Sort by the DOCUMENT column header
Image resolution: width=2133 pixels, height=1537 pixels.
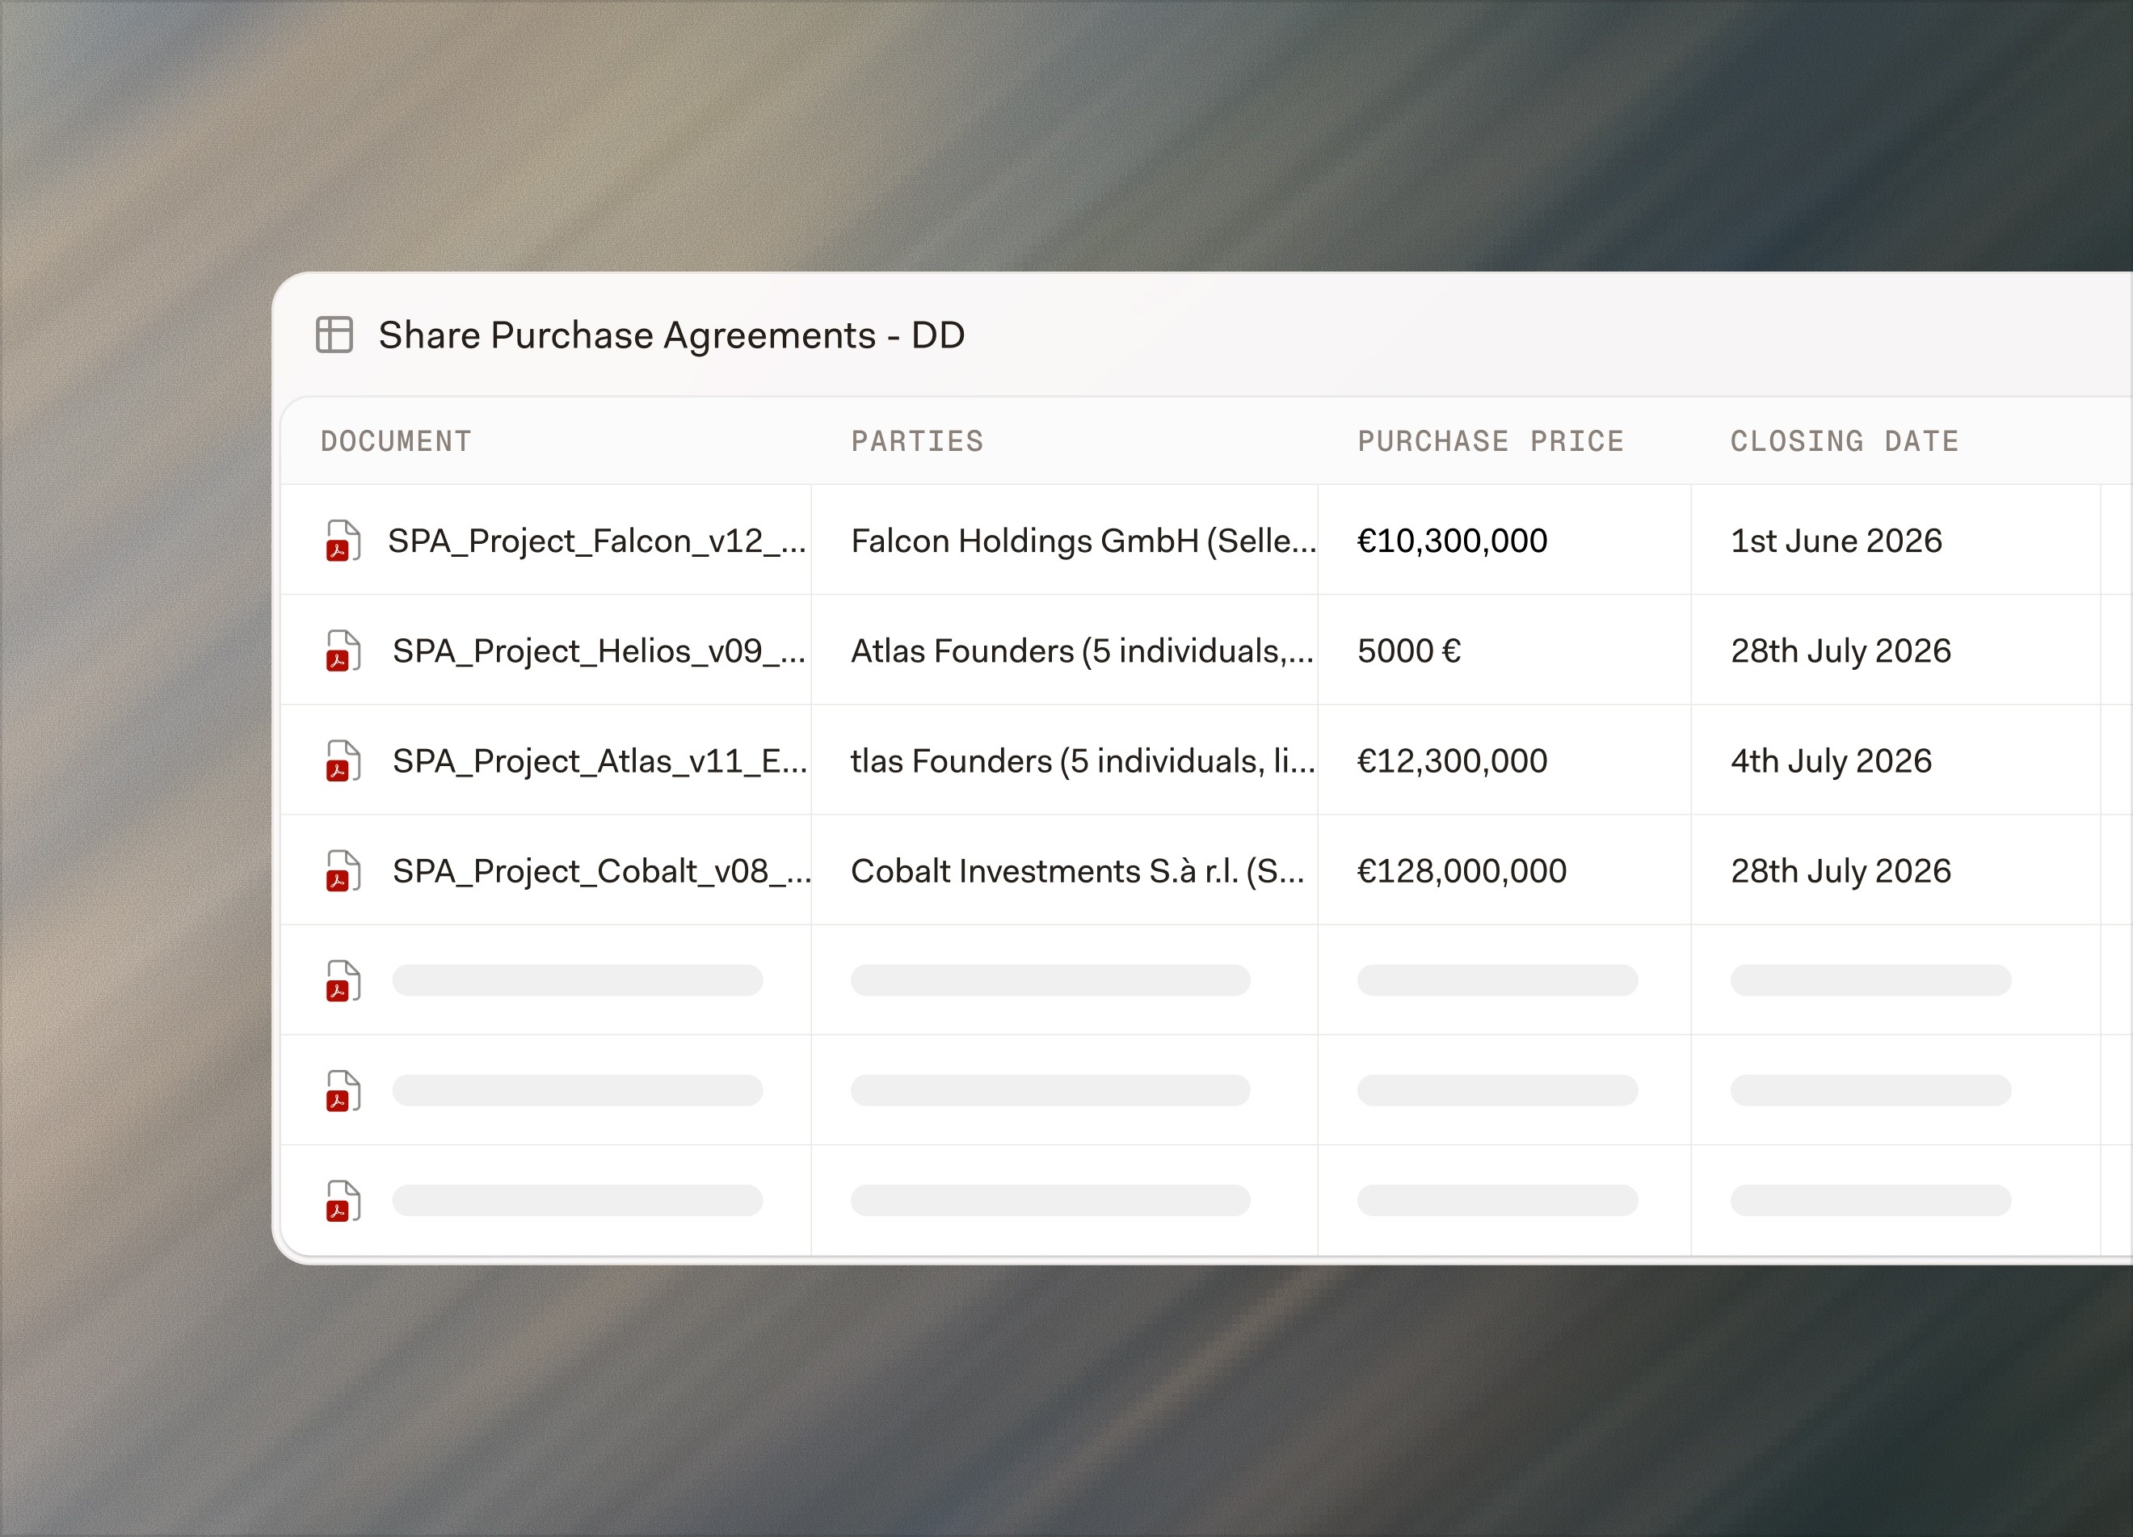tap(396, 441)
